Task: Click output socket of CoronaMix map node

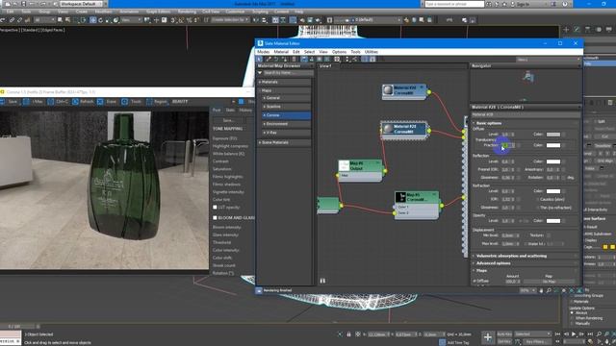Action: (442, 206)
